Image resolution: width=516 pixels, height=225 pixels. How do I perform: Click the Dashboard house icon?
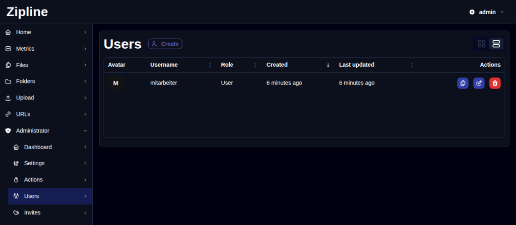[16, 147]
